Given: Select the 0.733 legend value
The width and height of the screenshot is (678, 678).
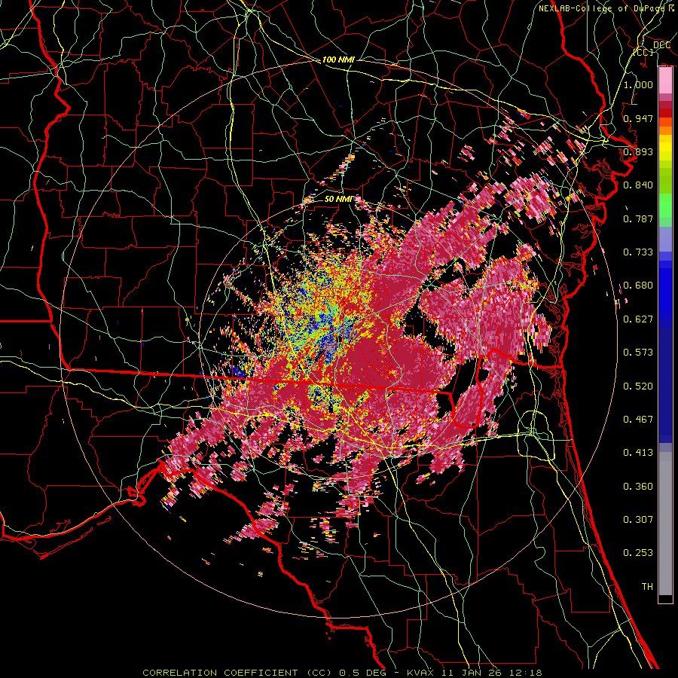Looking at the screenshot, I should (x=638, y=252).
